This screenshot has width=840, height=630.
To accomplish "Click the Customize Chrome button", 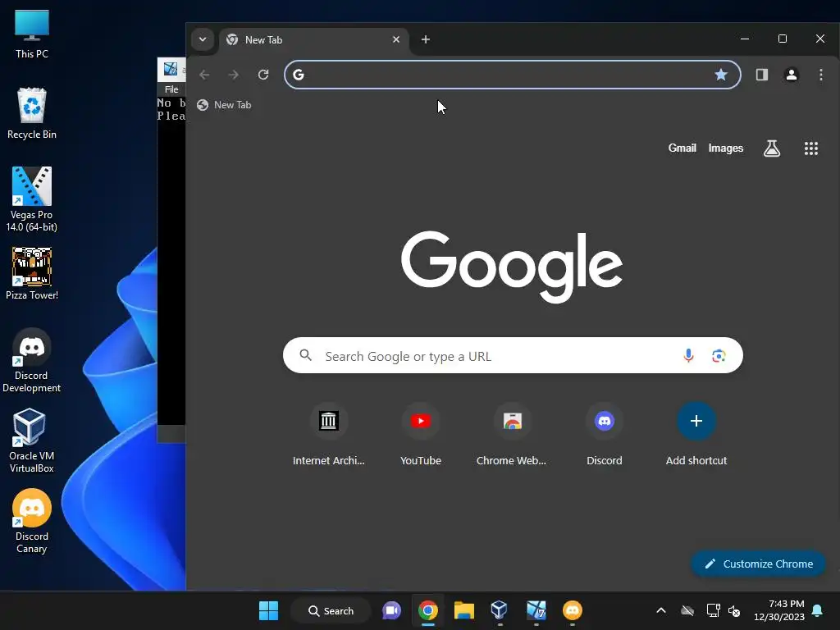I will click(758, 564).
